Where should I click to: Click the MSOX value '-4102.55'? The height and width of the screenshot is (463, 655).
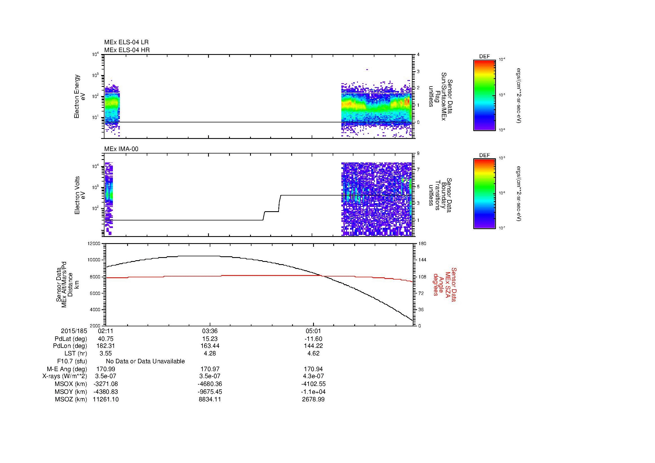(x=314, y=384)
